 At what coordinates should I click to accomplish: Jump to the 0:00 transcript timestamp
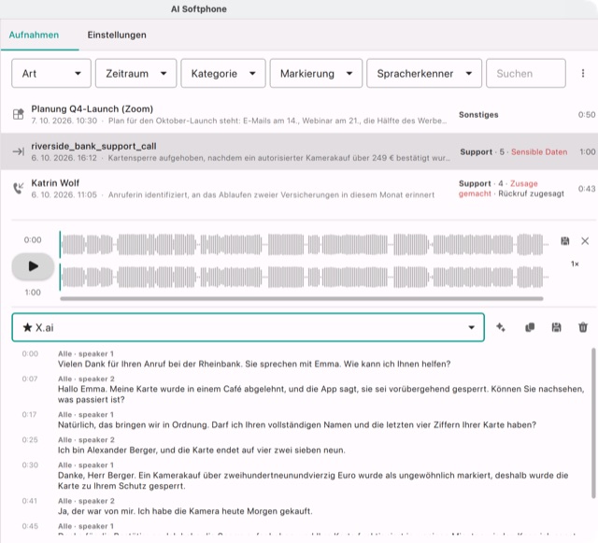pos(30,353)
